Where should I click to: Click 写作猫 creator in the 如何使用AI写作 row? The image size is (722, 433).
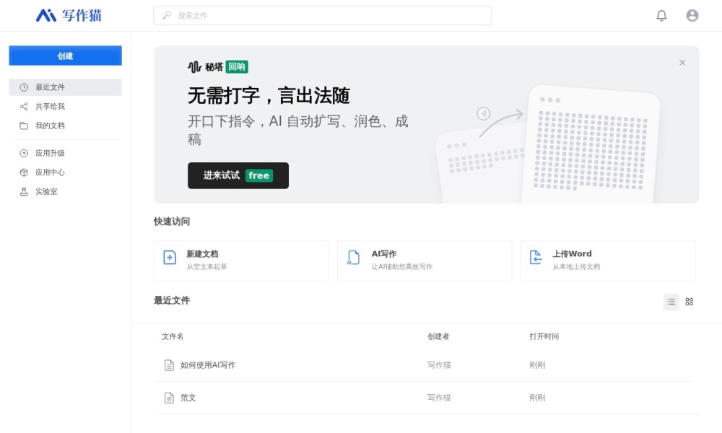click(x=439, y=365)
